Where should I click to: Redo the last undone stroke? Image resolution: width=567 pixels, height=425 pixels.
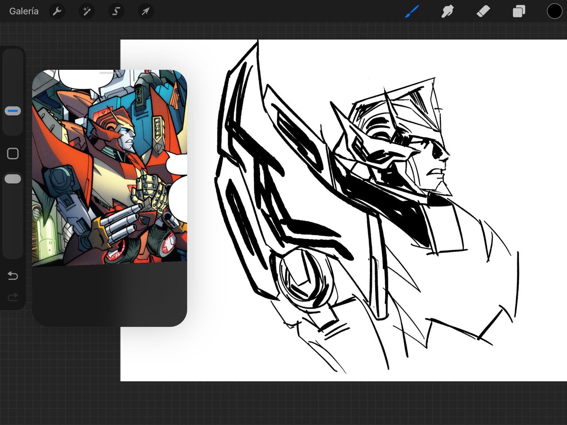point(13,297)
